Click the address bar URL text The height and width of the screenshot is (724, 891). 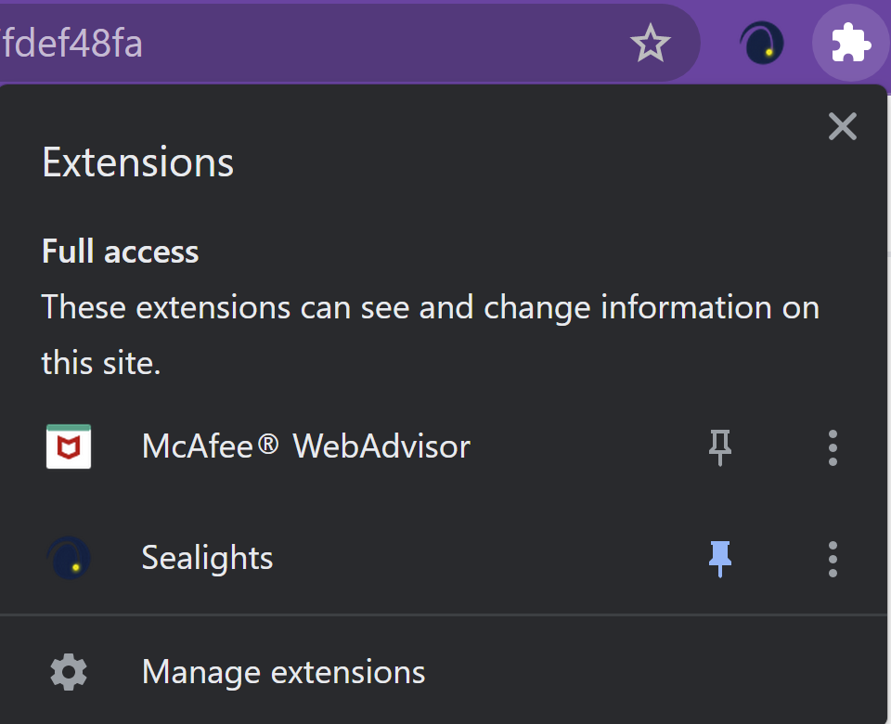pos(71,44)
